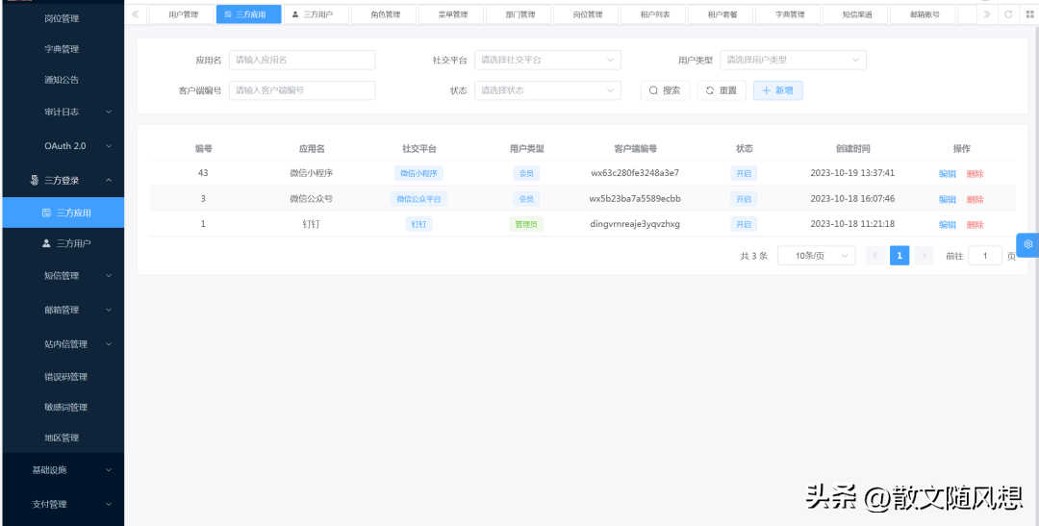1039x526 pixels.
Task: Switch to the 角色管理 tab
Action: [385, 14]
